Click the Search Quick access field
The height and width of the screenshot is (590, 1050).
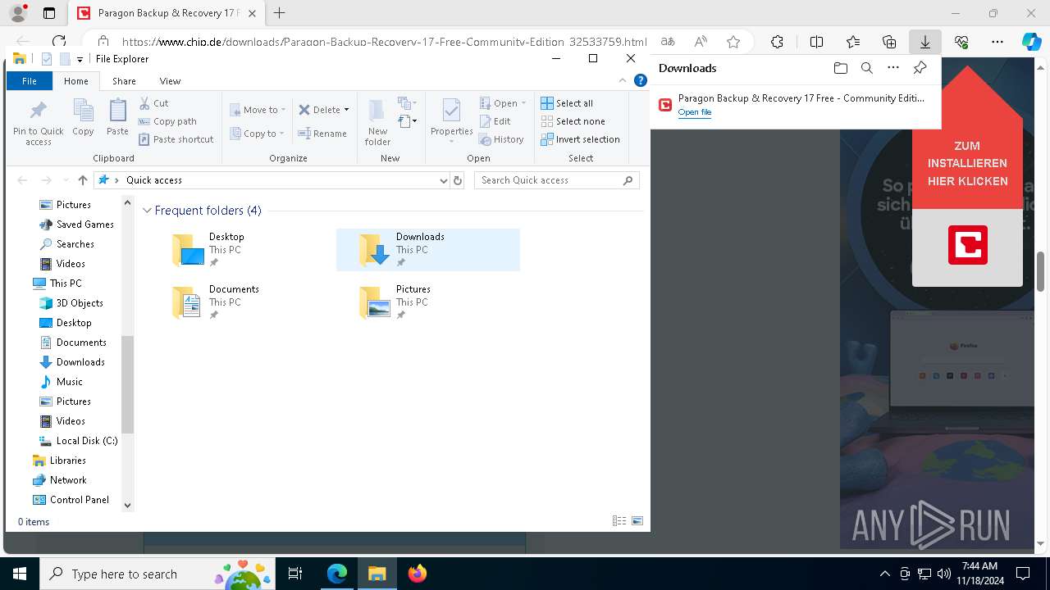[556, 180]
